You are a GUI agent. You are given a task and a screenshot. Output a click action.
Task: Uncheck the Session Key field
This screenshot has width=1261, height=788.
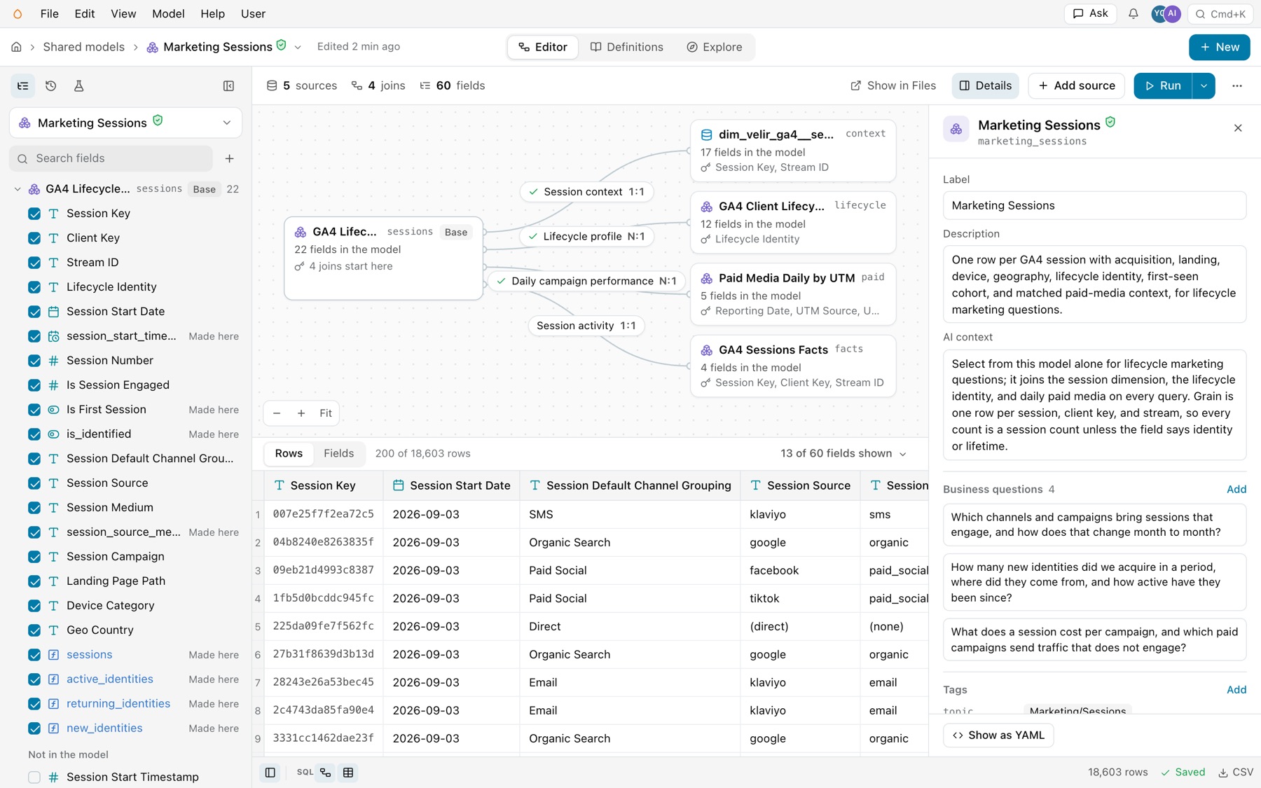pos(34,214)
